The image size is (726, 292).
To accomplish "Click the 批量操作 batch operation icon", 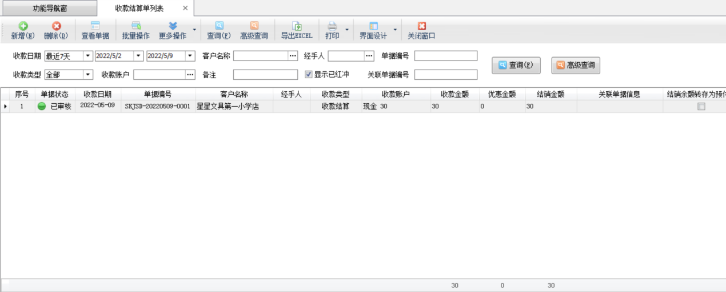I will tap(136, 26).
